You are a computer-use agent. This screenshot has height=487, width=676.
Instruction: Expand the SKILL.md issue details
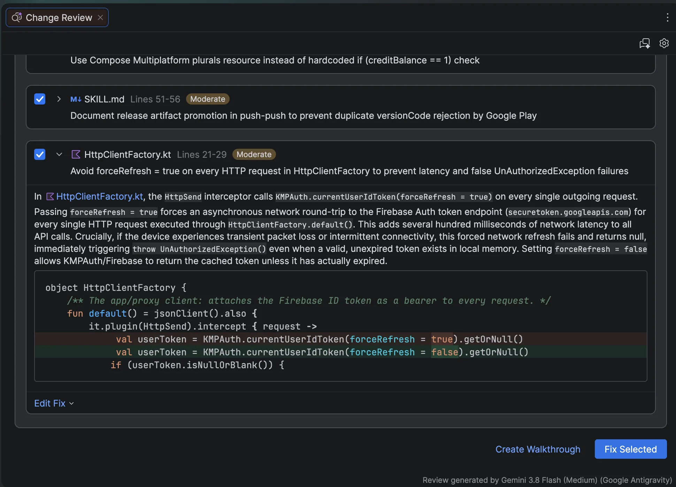59,99
